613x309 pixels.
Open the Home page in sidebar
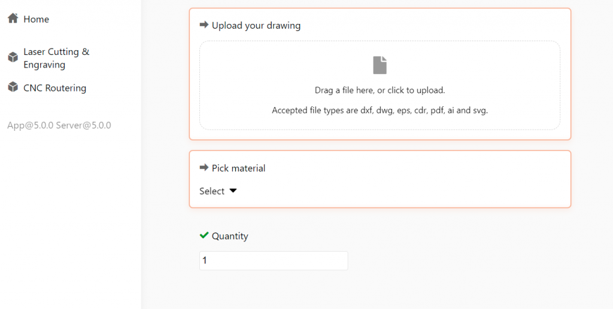pos(36,19)
